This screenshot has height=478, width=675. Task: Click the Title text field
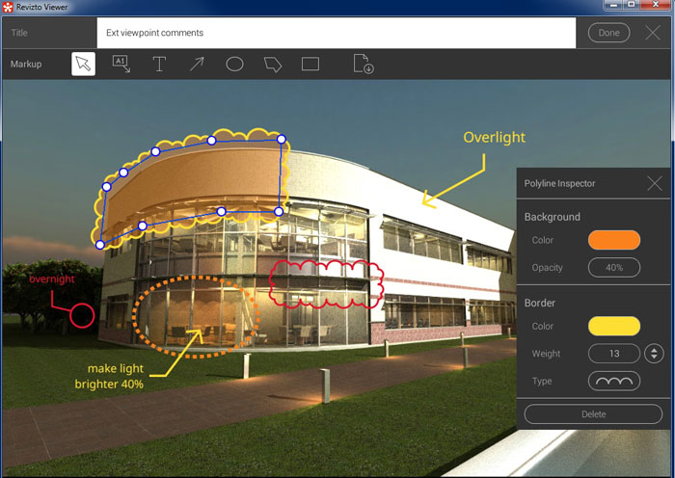(x=337, y=33)
